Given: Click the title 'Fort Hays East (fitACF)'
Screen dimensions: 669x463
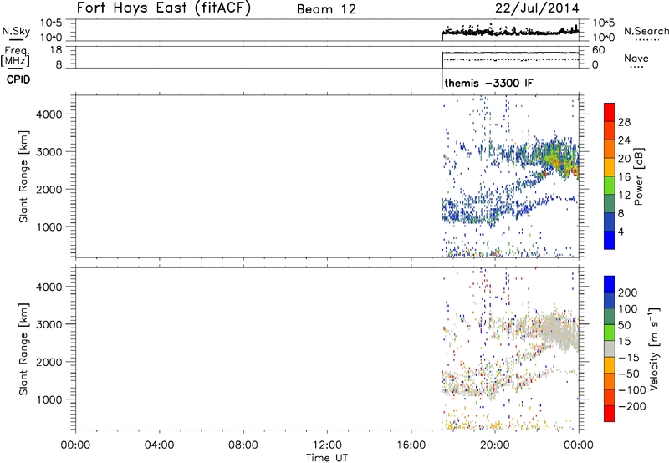Looking at the screenshot, I should click(x=163, y=8).
